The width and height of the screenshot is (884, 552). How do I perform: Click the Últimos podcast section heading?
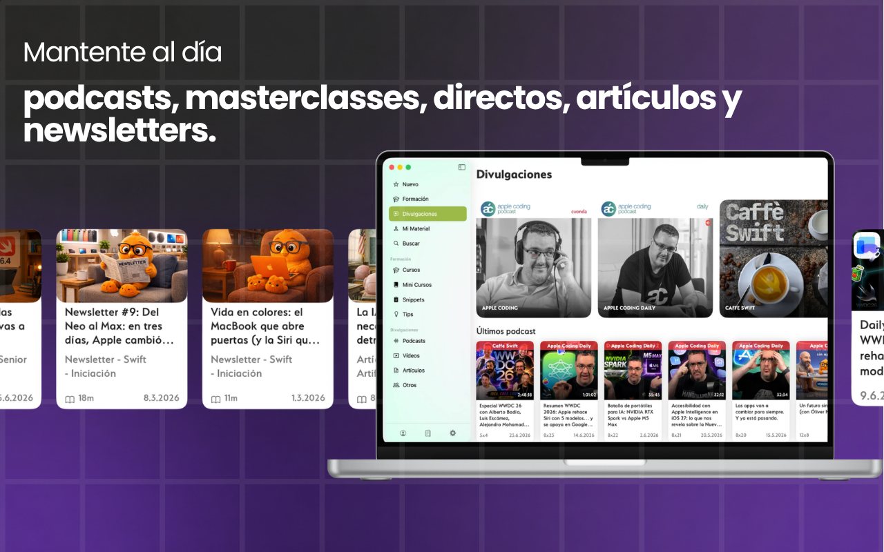(506, 331)
